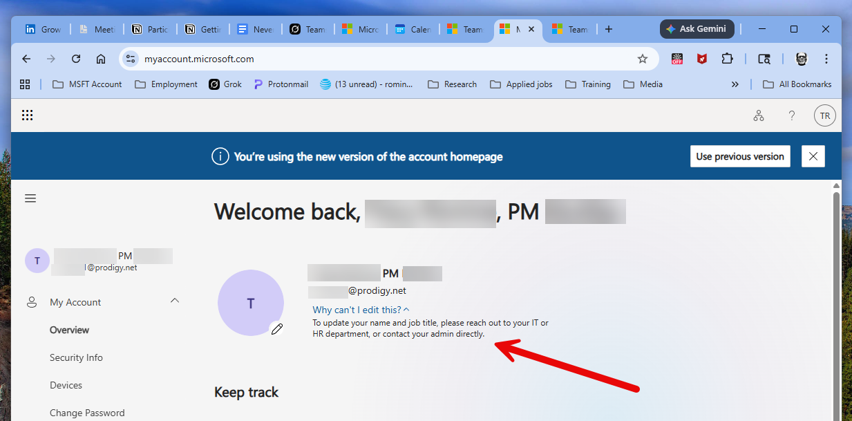Open the Grok bookmark
The image size is (852, 421).
[x=226, y=84]
